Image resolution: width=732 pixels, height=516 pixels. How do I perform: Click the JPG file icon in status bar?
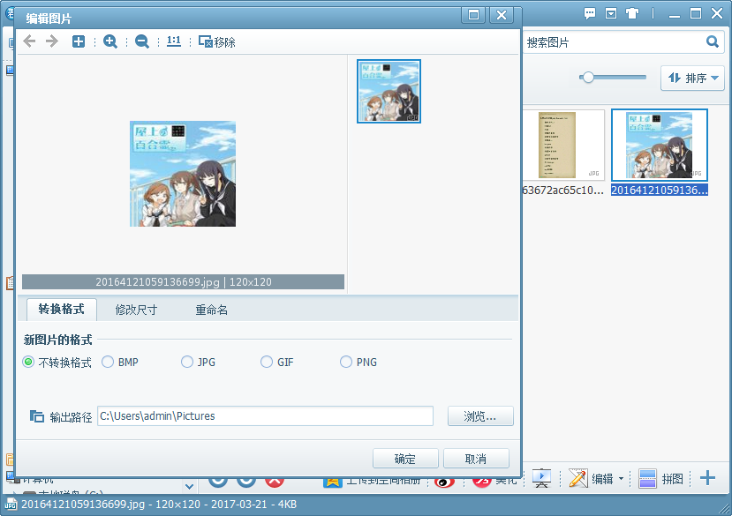tap(11, 505)
